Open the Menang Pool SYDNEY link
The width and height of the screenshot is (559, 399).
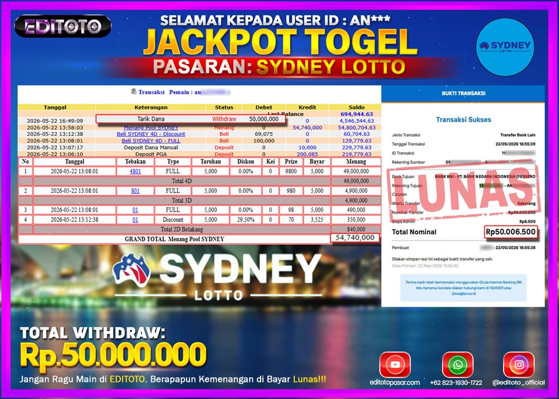click(151, 128)
